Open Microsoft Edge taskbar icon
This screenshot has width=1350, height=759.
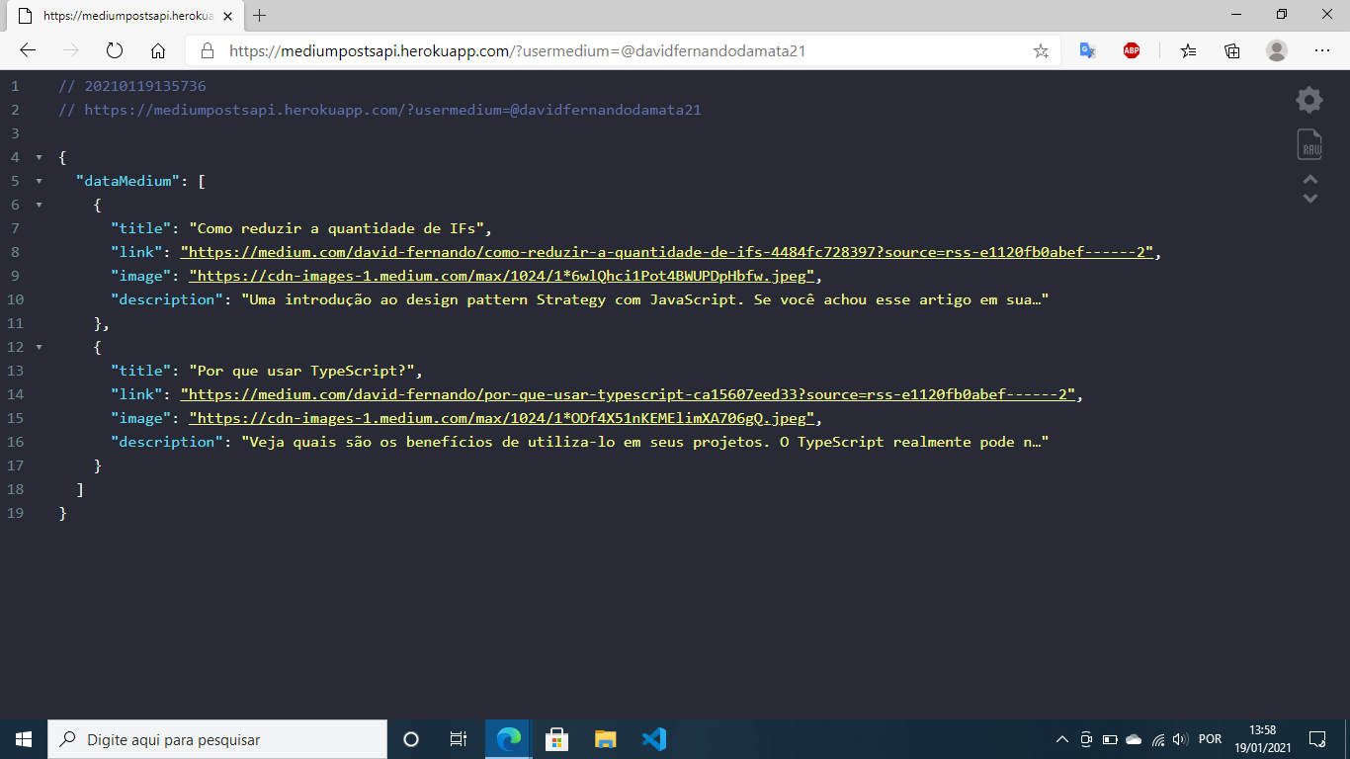click(508, 739)
